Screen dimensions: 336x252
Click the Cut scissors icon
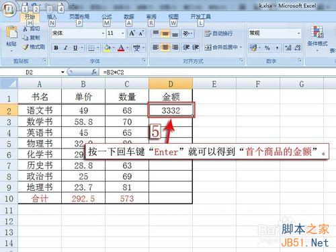[26, 28]
